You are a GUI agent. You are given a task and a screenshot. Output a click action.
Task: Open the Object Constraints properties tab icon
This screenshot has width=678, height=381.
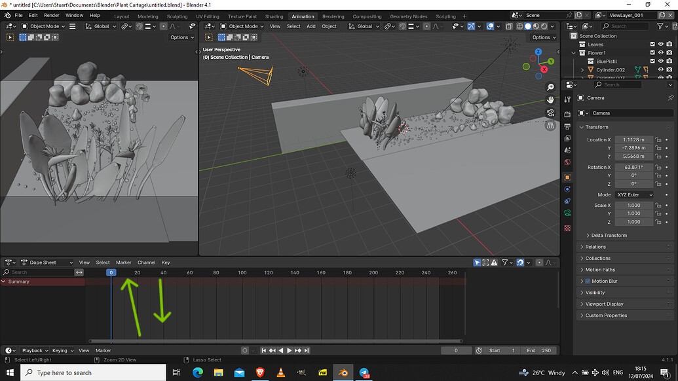[x=567, y=201]
